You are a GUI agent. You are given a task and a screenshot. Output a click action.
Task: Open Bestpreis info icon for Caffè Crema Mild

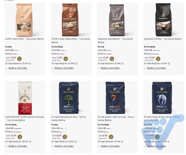click(x=30, y=64)
